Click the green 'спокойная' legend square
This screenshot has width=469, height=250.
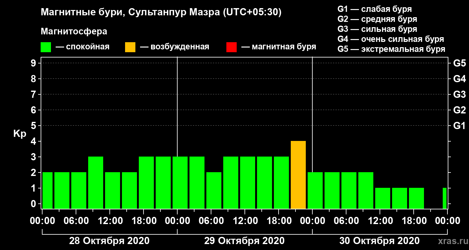tap(46, 47)
